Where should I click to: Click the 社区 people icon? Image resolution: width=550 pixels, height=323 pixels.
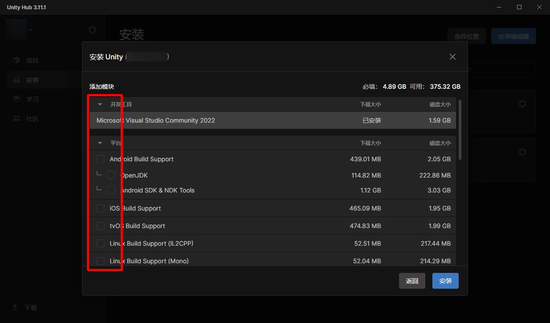(17, 119)
